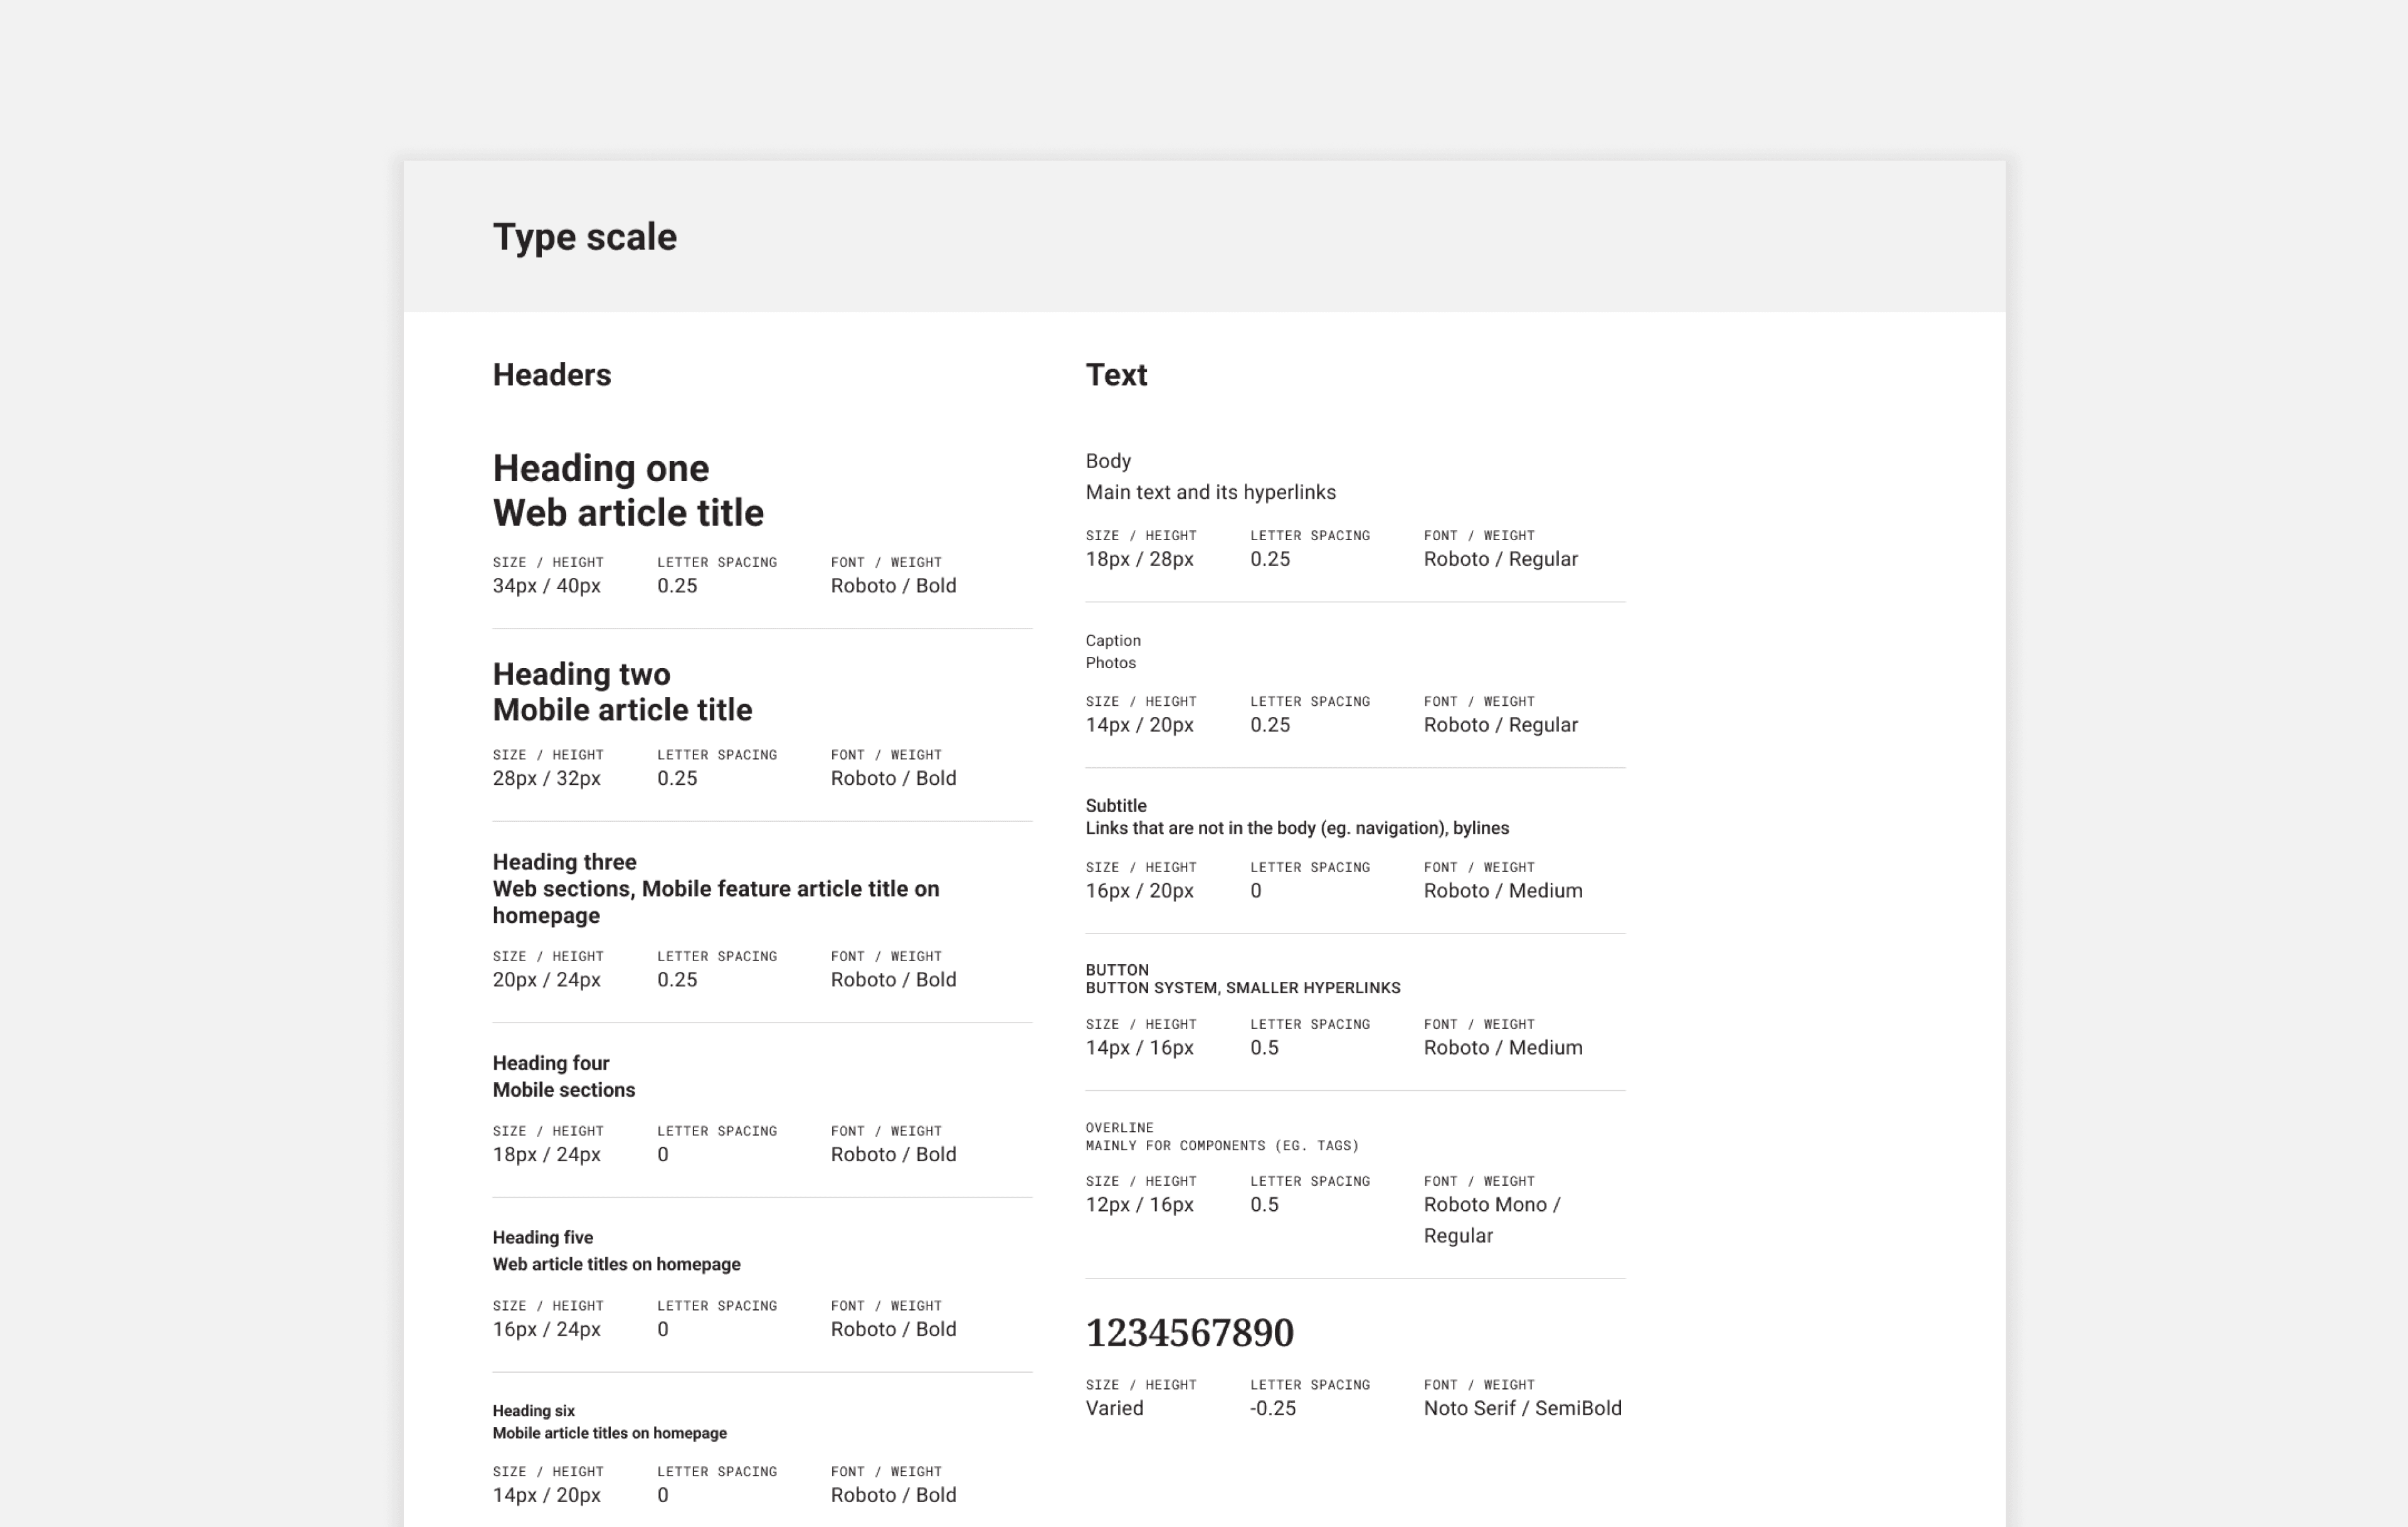Image resolution: width=2408 pixels, height=1527 pixels.
Task: Click the '-0.25' letter spacing value
Action: [1272, 1408]
